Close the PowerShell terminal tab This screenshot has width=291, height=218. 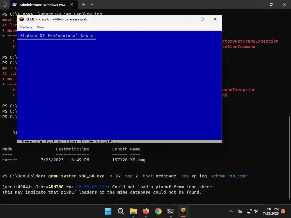pos(72,5)
